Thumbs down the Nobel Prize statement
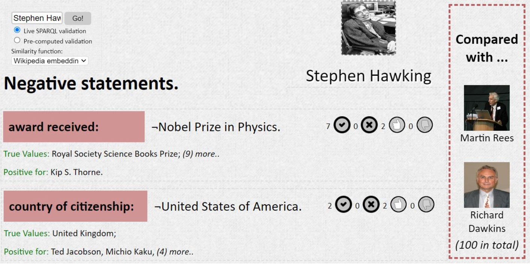The width and height of the screenshot is (530, 265). [x=425, y=125]
